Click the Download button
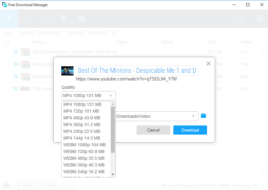 [190, 130]
